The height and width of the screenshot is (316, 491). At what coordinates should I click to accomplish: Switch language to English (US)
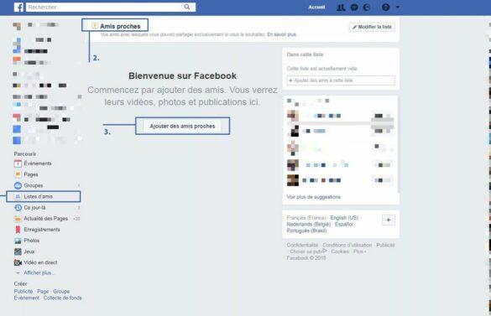pos(344,218)
